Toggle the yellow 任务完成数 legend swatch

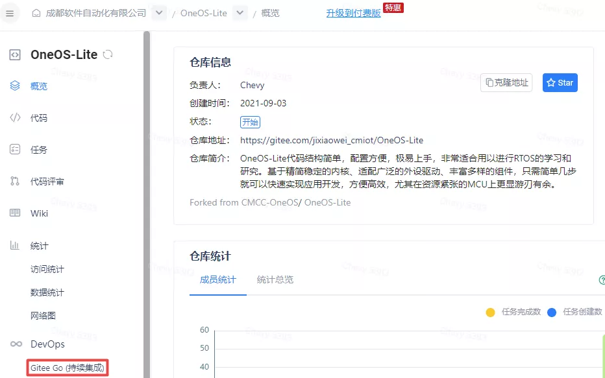coord(490,312)
